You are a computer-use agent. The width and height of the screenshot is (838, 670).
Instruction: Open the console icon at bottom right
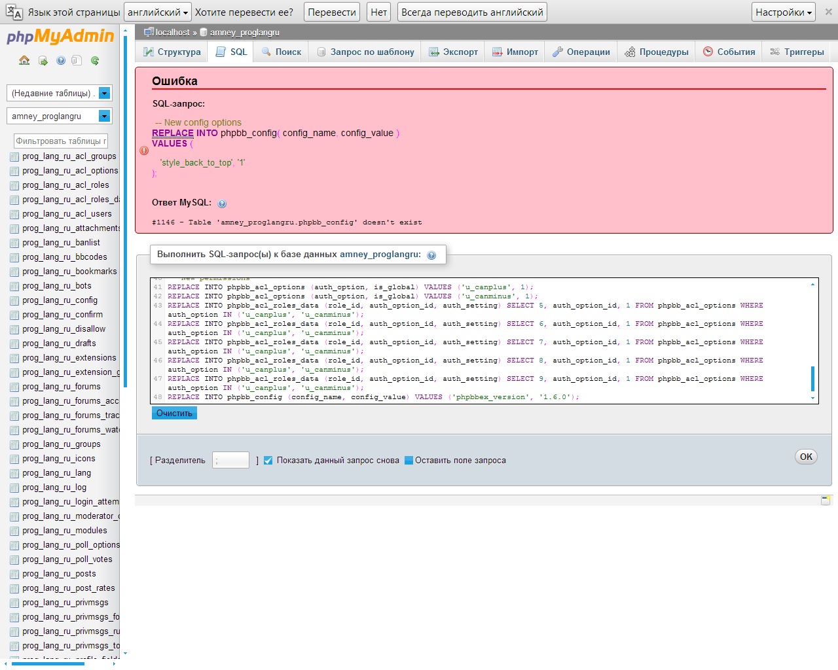click(826, 501)
